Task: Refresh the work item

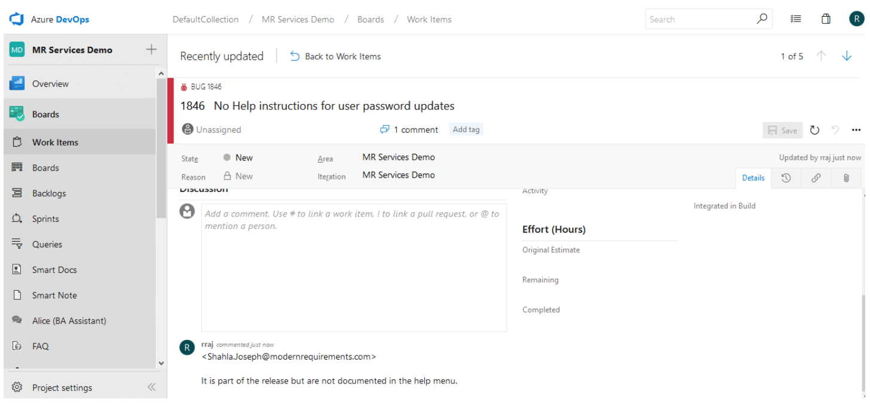Action: point(814,129)
